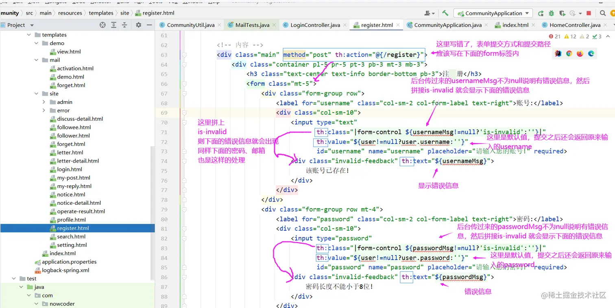Stop the running application red square
Screen dimensions: 615x308
tap(589, 13)
